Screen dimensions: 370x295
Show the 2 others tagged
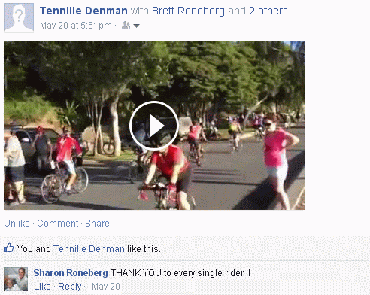pyautogui.click(x=268, y=11)
